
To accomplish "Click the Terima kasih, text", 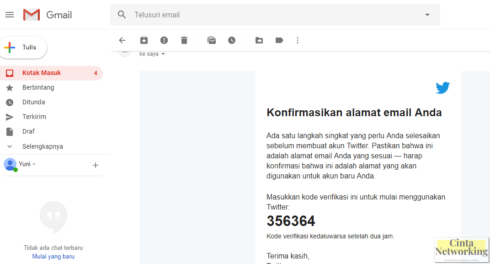I will coord(288,256).
